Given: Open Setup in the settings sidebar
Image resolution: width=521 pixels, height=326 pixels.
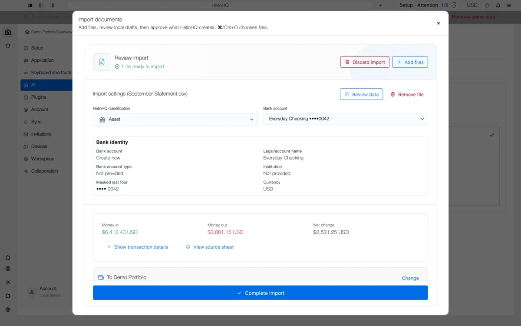Looking at the screenshot, I should click(x=46, y=48).
